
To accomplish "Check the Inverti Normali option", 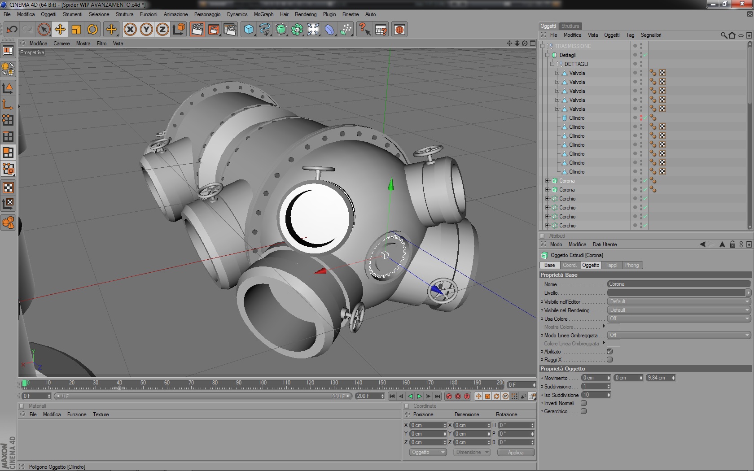I will point(583,403).
